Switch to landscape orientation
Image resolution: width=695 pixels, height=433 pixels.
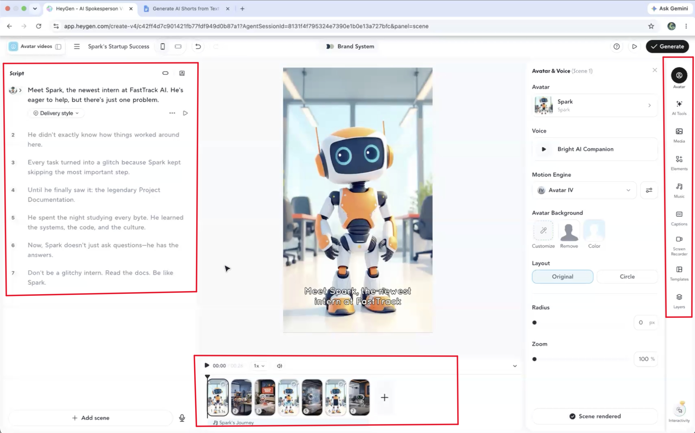(x=178, y=46)
